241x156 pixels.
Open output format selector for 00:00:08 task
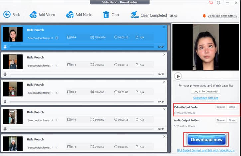tap(40, 93)
